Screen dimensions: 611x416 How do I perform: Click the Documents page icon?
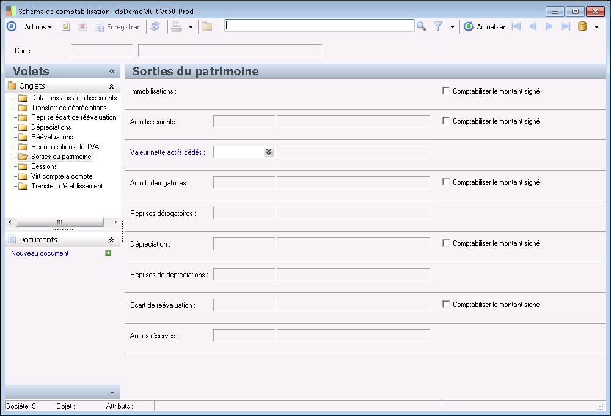tap(12, 239)
